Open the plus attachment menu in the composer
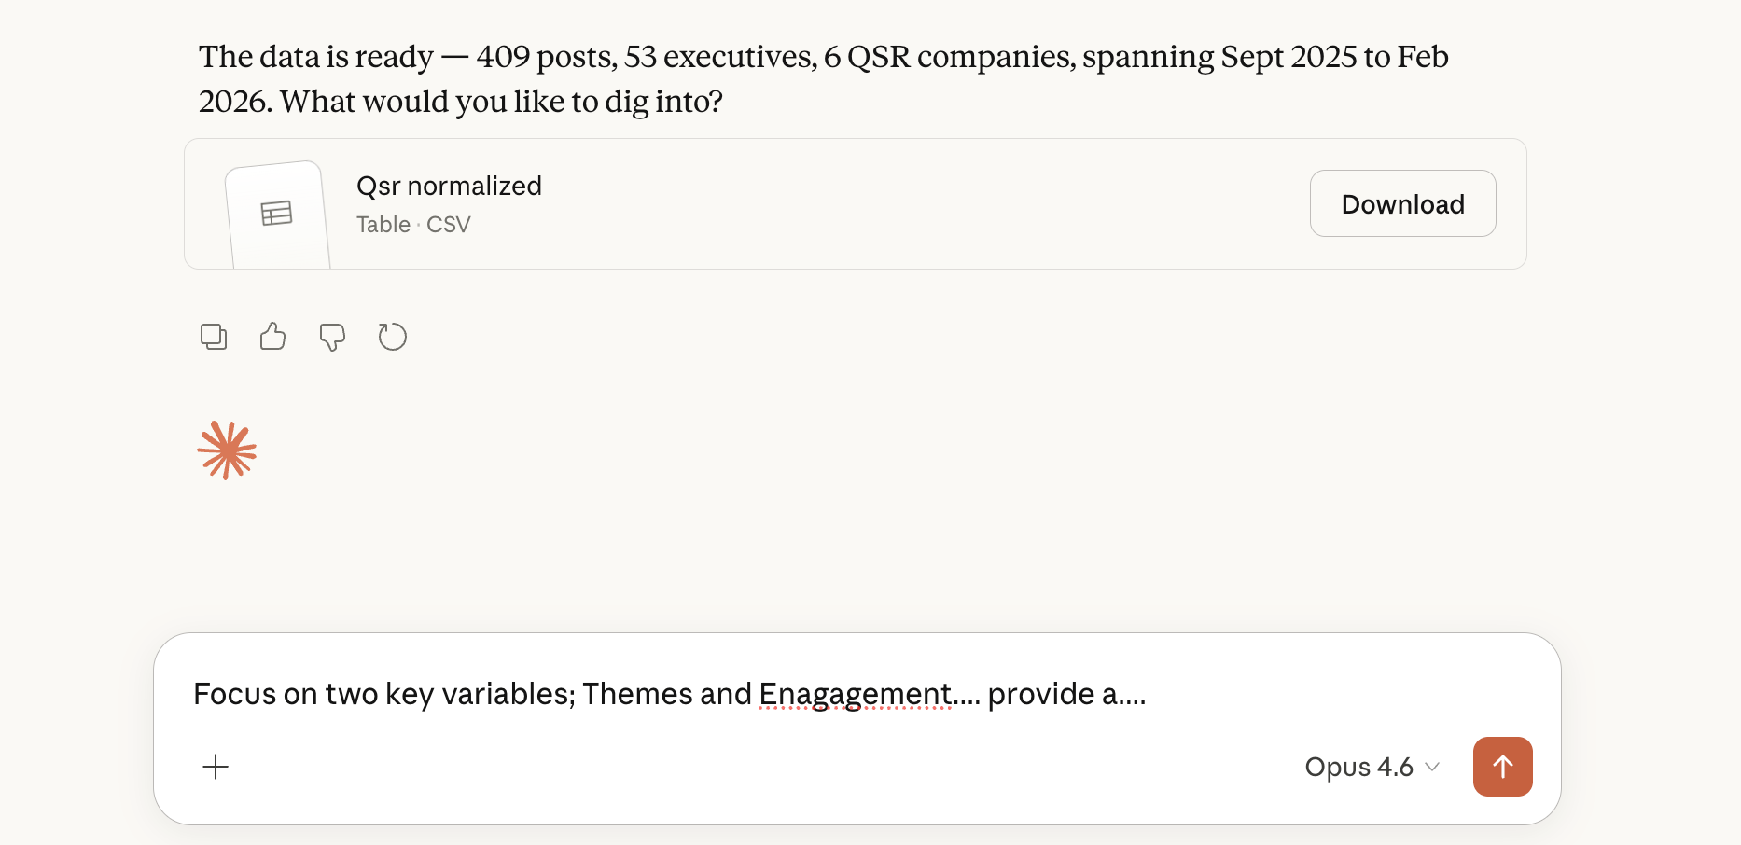 [x=216, y=767]
